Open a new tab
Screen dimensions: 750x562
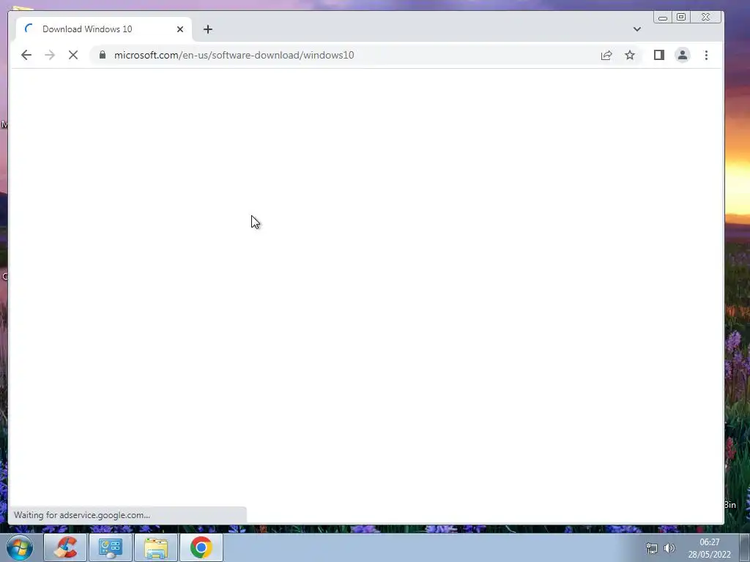click(207, 29)
